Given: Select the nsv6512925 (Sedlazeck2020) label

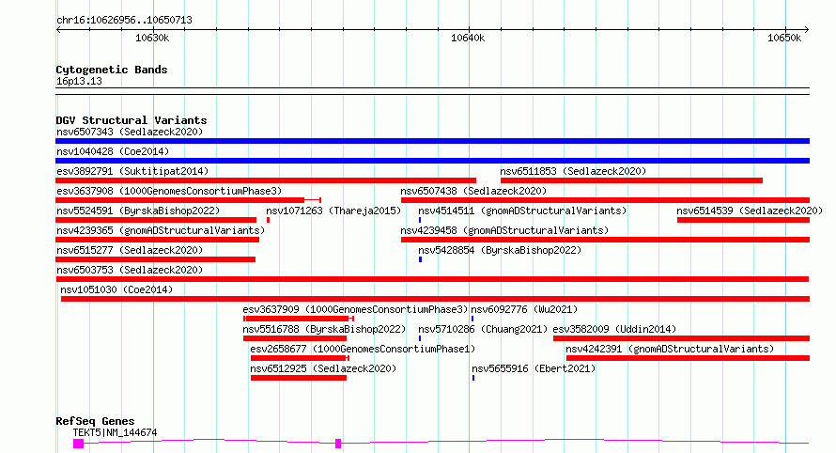Looking at the screenshot, I should point(323,368).
